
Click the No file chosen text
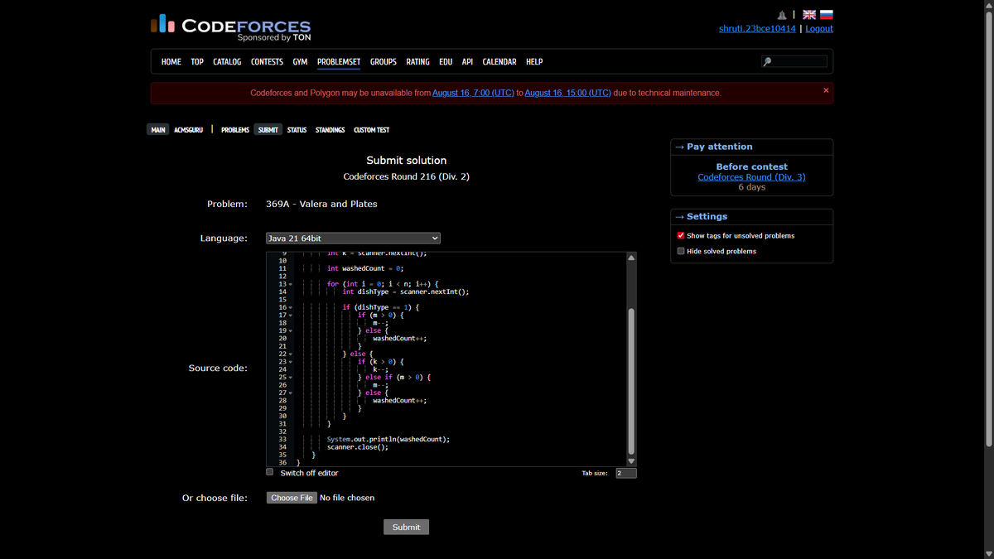pos(347,498)
